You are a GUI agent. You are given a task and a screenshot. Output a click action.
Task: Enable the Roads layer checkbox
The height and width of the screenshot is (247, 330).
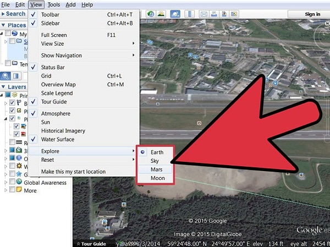pyautogui.click(x=12, y=142)
